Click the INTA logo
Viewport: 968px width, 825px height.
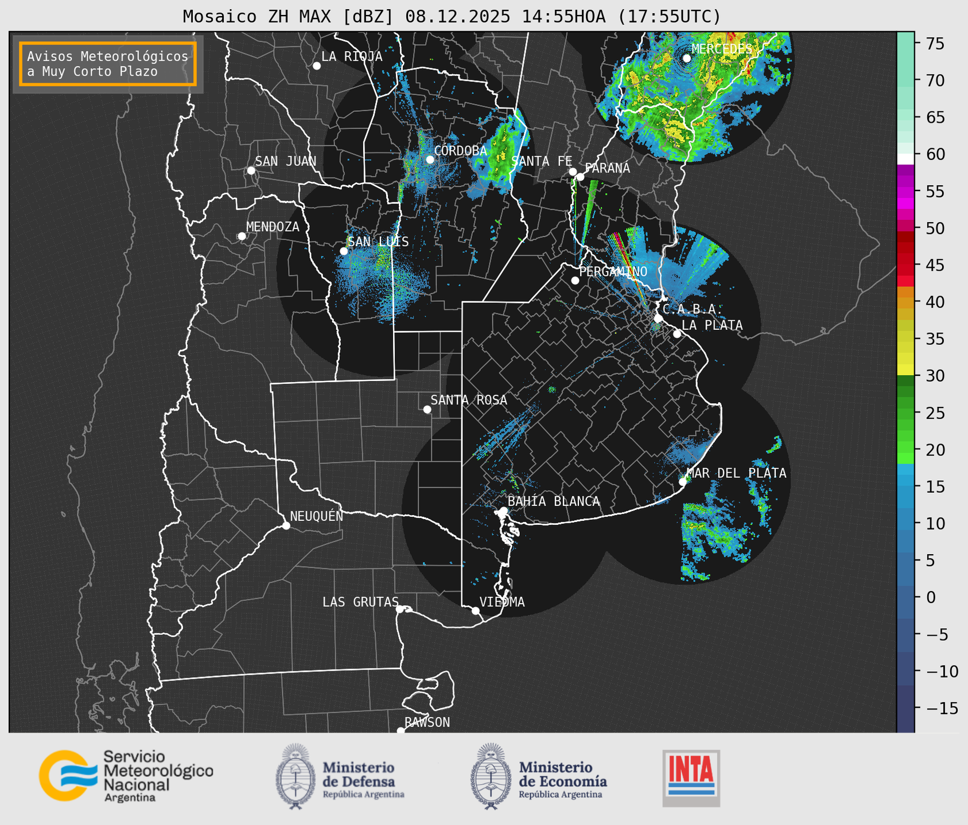[x=691, y=778]
